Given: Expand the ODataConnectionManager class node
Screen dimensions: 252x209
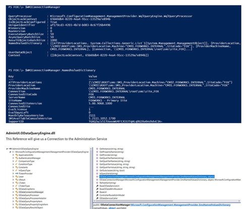Looking at the screenshot, I should click(14, 192).
